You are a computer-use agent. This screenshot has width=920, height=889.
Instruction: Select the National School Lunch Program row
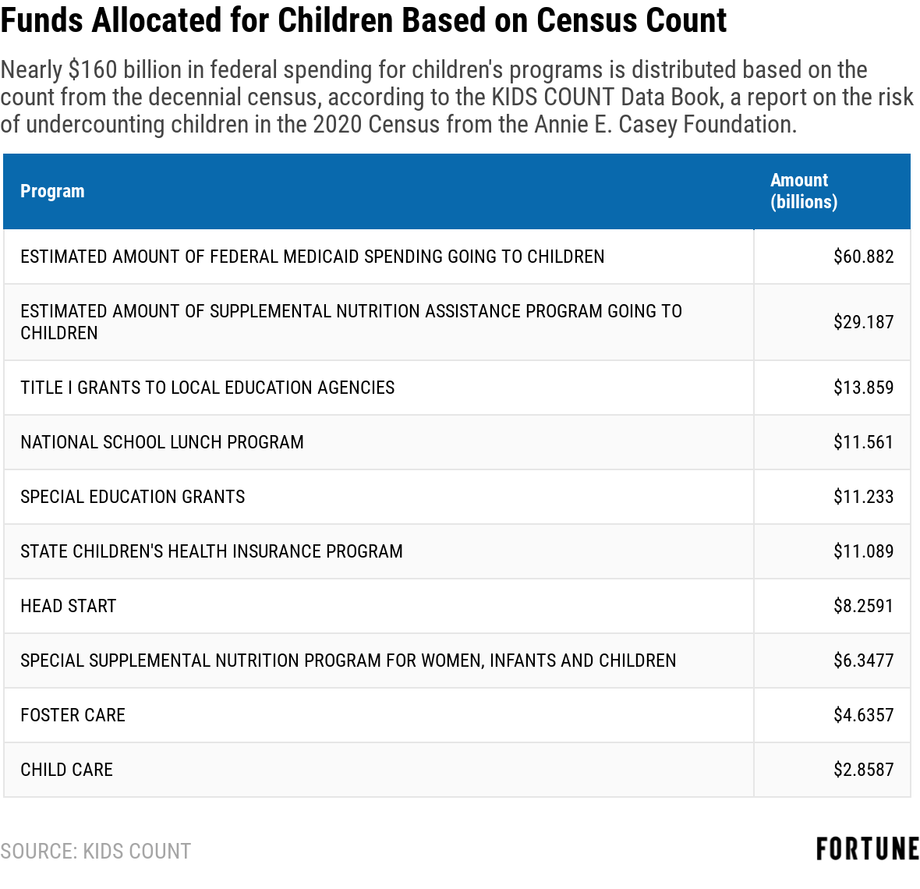162,442
